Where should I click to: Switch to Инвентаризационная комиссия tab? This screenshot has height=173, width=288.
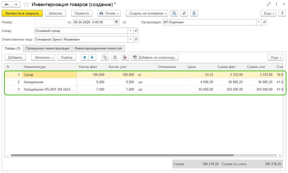point(98,48)
